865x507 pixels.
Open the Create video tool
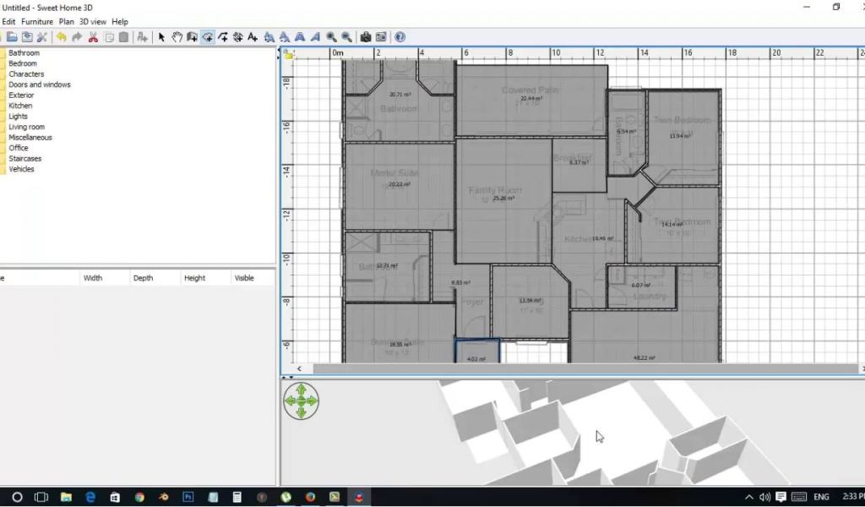tap(381, 37)
